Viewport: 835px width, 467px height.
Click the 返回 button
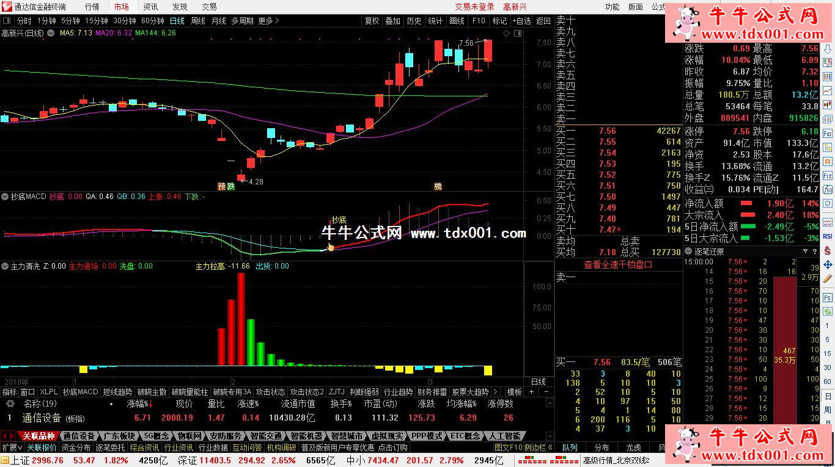[x=543, y=21]
